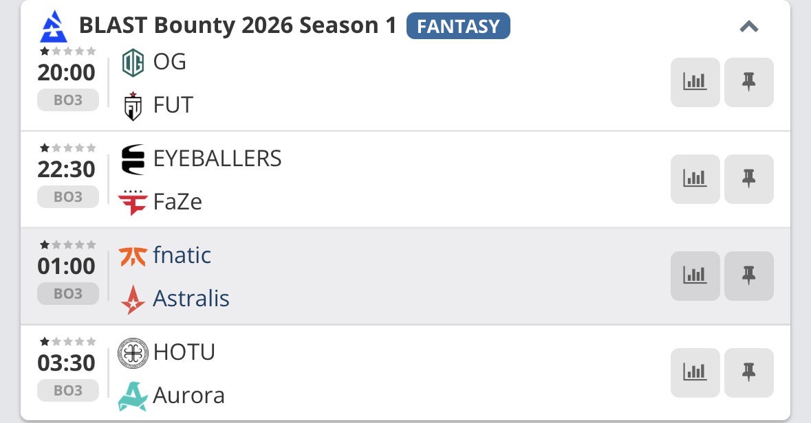
Task: Pin the fnatic vs Astralis match
Action: [748, 276]
